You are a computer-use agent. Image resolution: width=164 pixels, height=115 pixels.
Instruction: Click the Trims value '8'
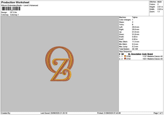(133, 25)
